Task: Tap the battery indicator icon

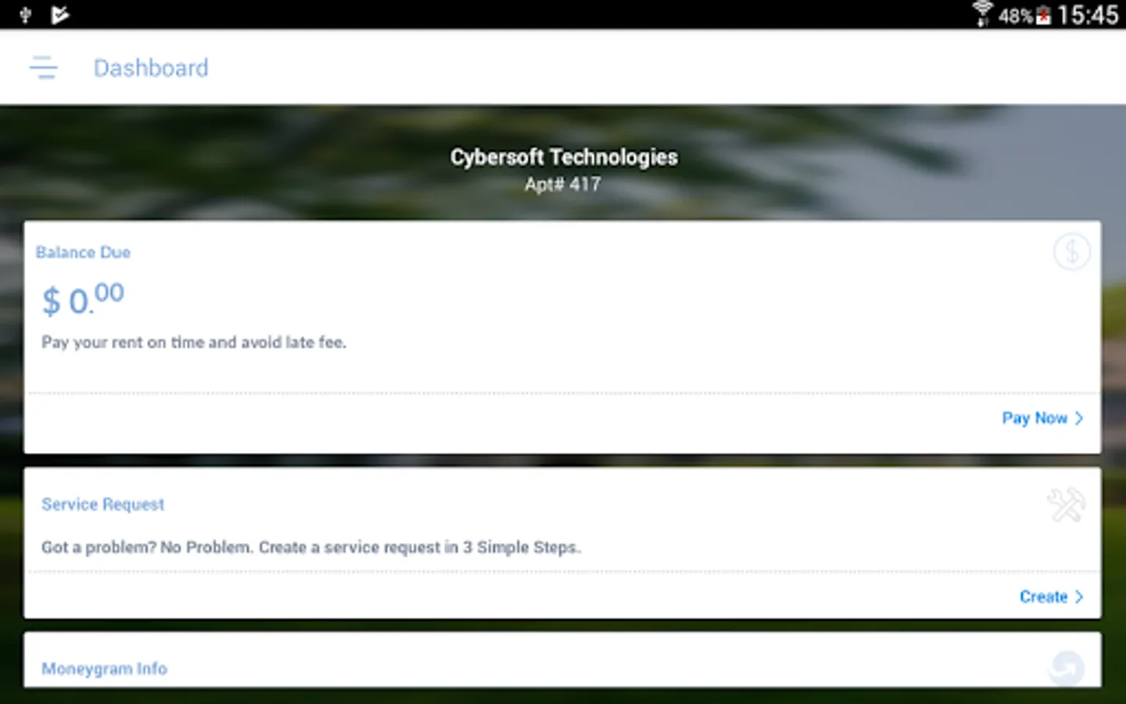Action: point(1043,16)
